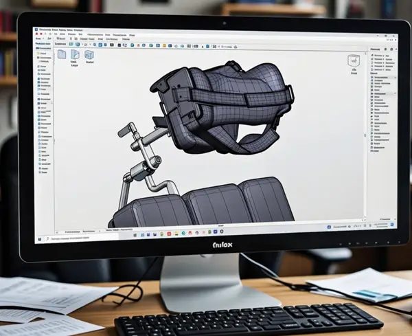The image size is (412, 336).
Task: Click the right panel title label
Action: pos(375,49)
